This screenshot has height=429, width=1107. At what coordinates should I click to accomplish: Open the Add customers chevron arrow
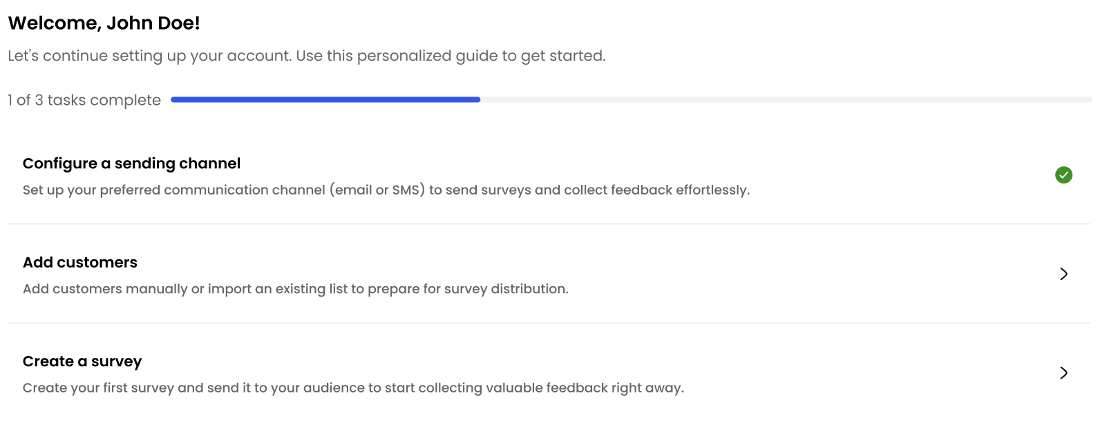[x=1063, y=274]
